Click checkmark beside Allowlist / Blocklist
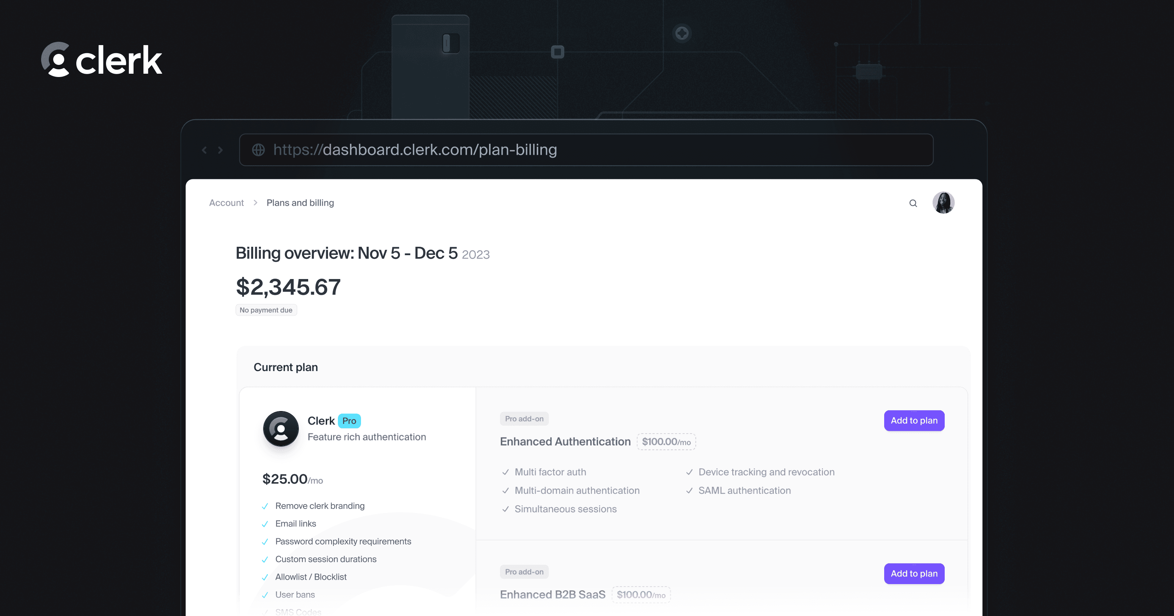Image resolution: width=1174 pixels, height=616 pixels. coord(265,578)
